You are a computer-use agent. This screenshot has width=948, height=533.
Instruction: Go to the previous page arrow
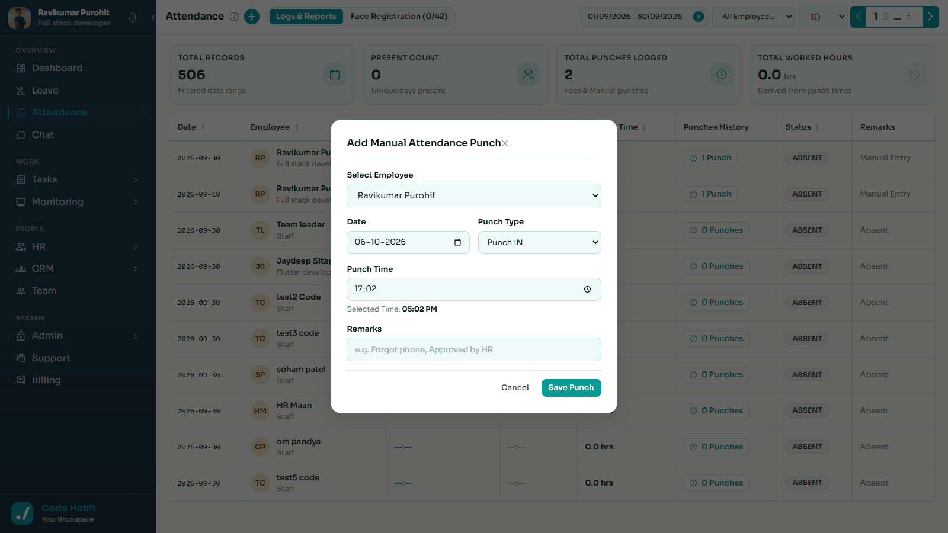coord(858,17)
